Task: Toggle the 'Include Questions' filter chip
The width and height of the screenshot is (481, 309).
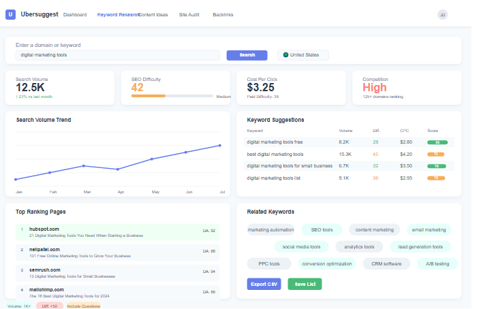Action: [84, 306]
